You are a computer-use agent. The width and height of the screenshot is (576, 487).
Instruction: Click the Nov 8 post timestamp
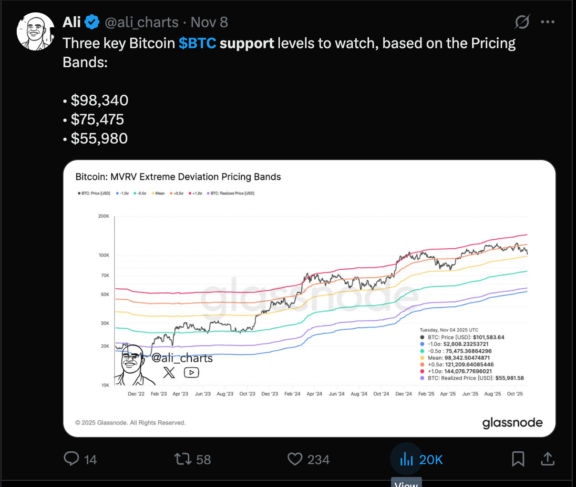pos(209,22)
